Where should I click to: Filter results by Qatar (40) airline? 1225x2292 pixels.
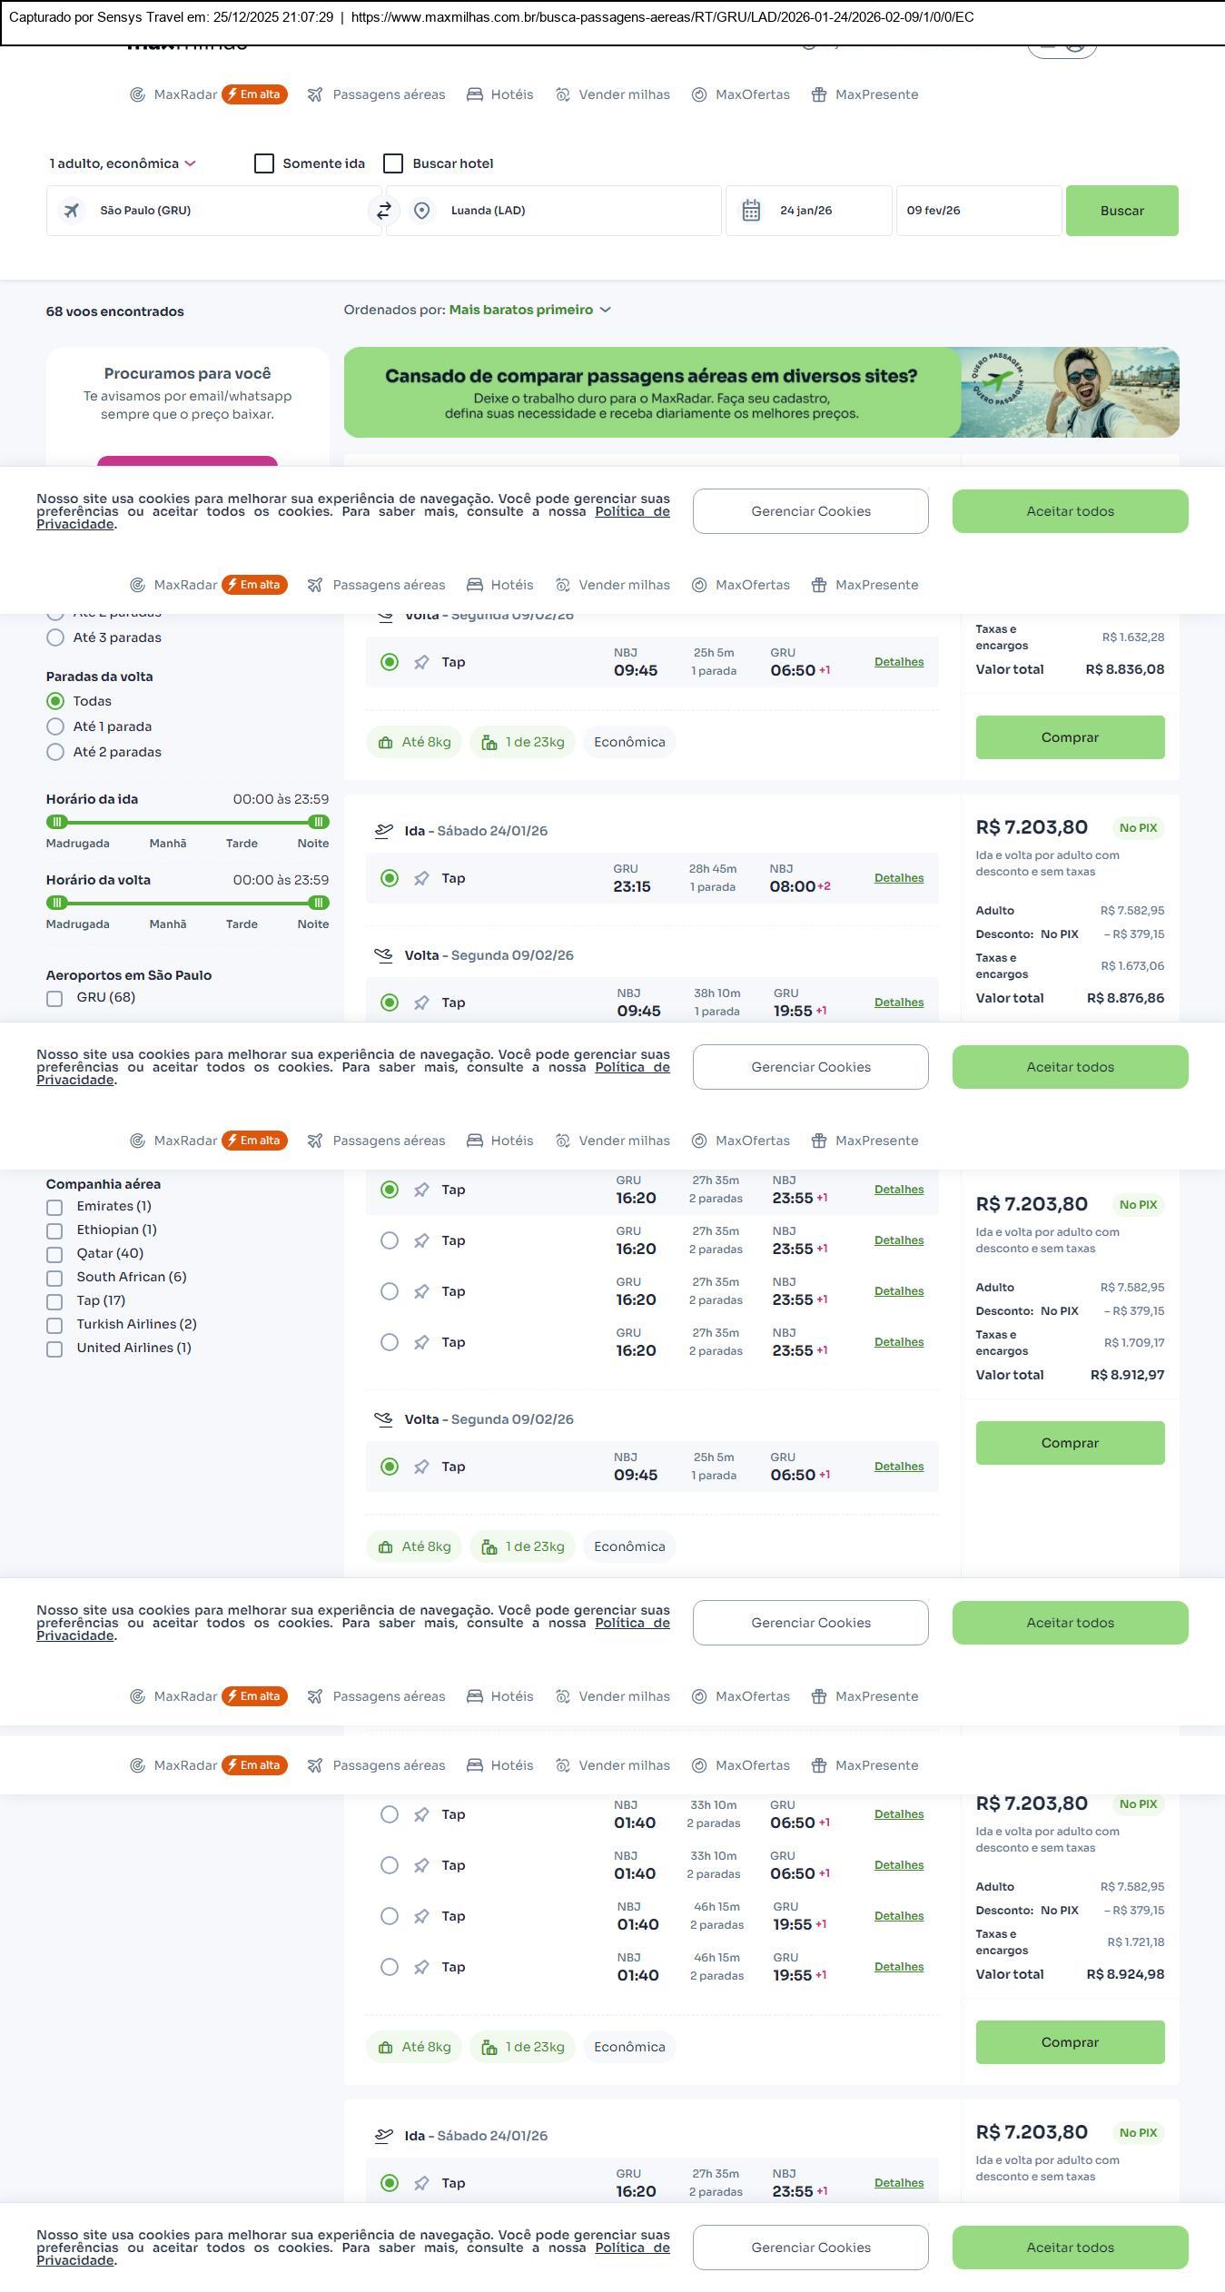pyautogui.click(x=55, y=1254)
